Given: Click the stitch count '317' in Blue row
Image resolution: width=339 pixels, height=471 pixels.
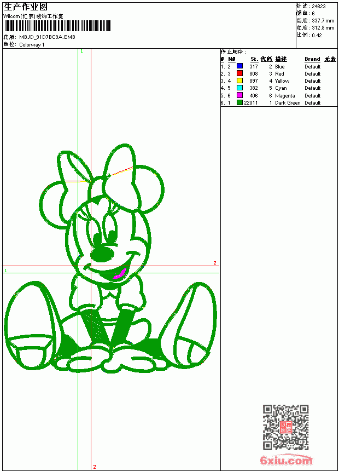Looking at the screenshot, I should coord(254,67).
